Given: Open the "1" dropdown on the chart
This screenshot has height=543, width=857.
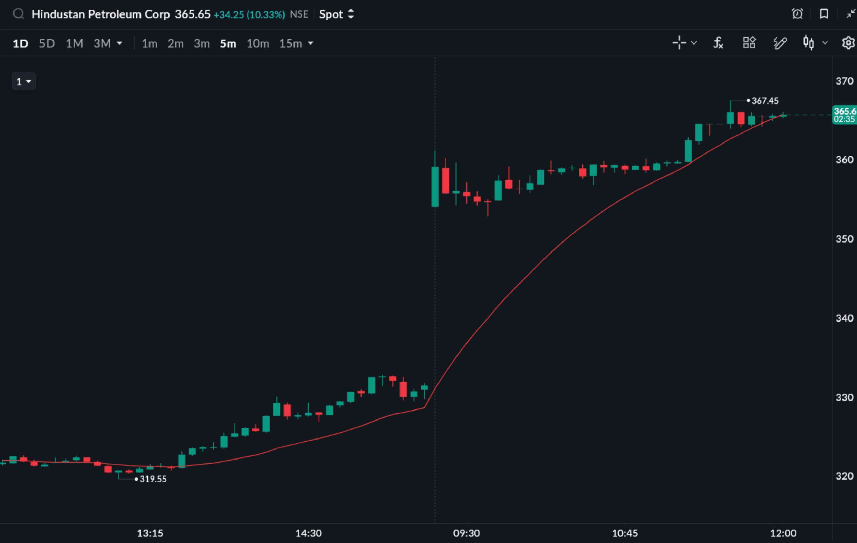Looking at the screenshot, I should point(24,82).
